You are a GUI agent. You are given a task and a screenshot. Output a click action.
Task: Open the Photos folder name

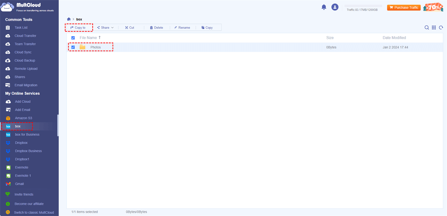(x=95, y=47)
